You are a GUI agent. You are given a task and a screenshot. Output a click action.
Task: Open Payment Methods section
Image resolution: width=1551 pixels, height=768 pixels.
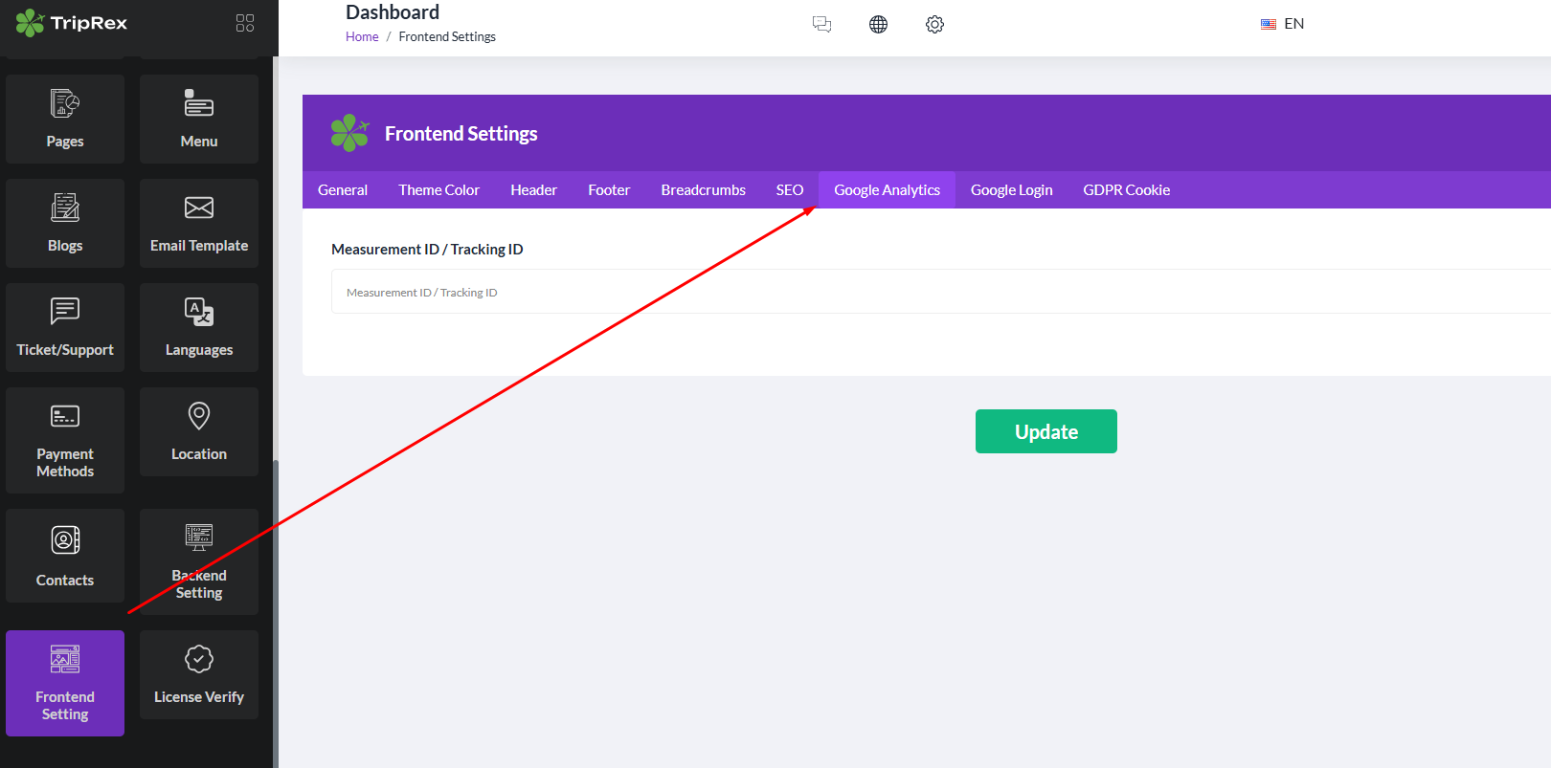[x=65, y=440]
